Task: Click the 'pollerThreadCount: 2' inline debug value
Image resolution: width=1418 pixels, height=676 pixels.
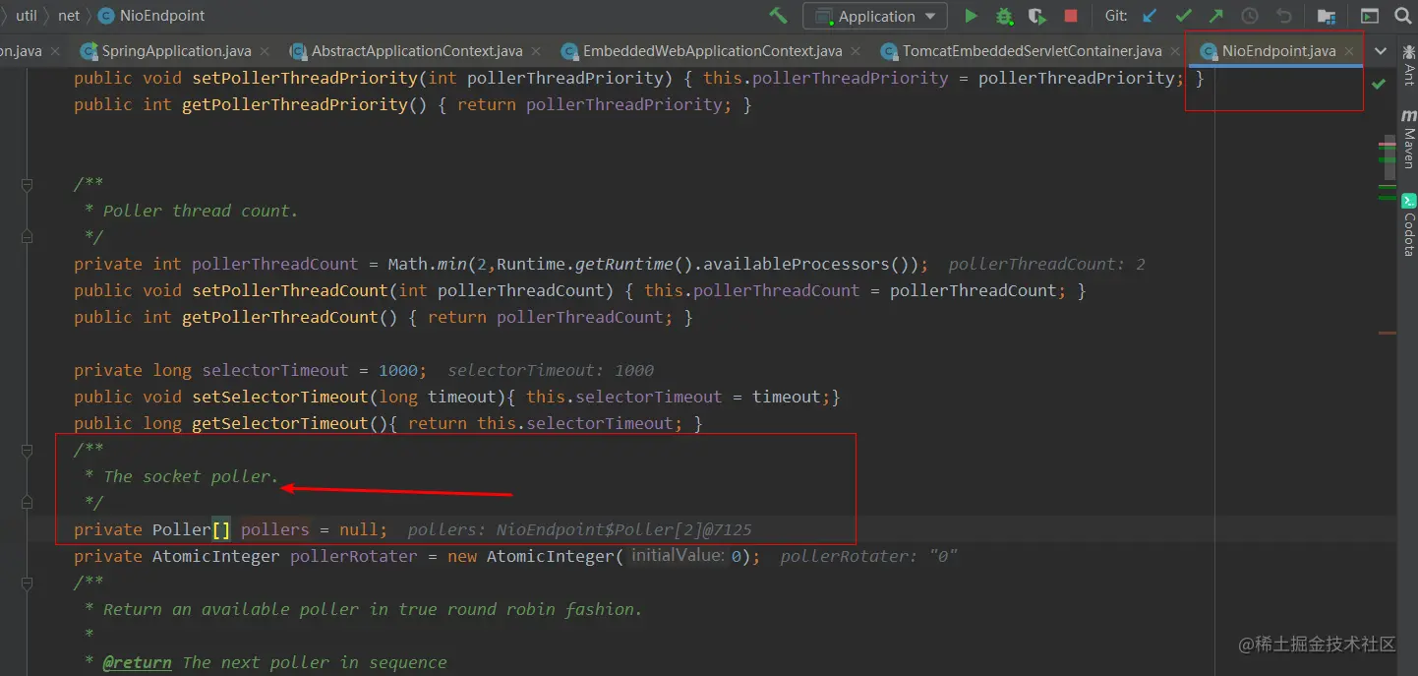Action: [1047, 264]
